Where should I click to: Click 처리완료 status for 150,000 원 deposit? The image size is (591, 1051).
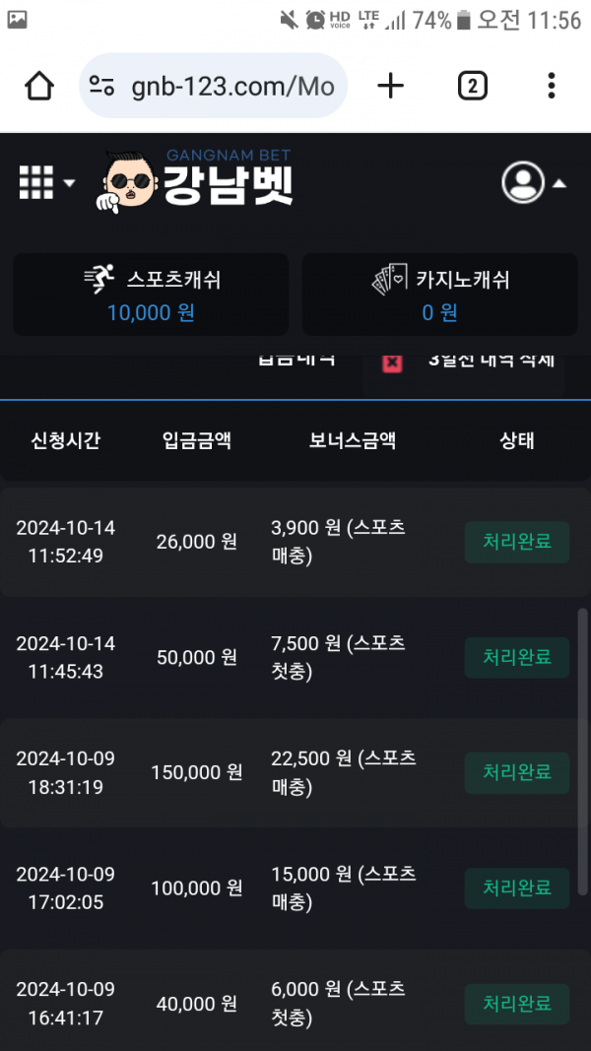click(x=516, y=773)
